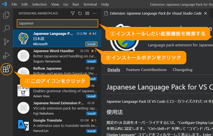
Task: Switch to the Feature Contributions tab
Action: [x=146, y=70]
